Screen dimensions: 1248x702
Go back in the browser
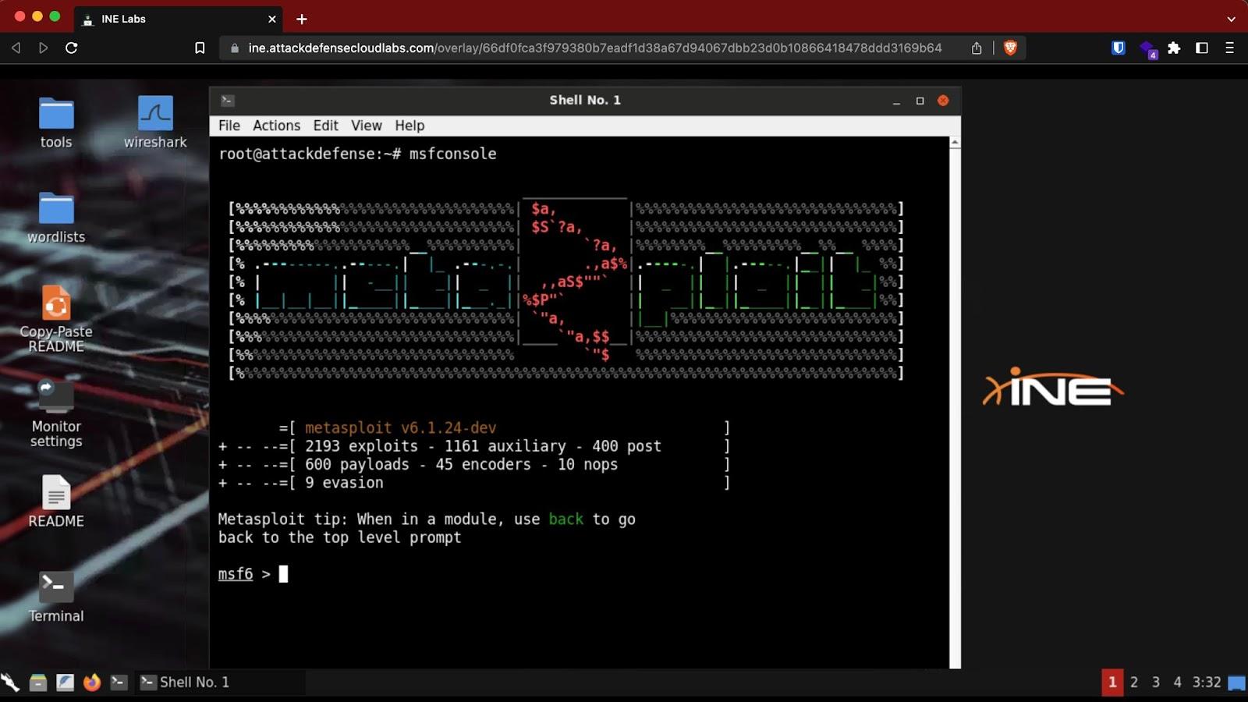[x=16, y=48]
